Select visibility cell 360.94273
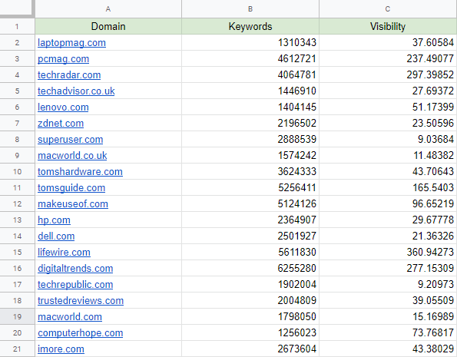Viewport: 457px width, 357px height. coord(388,252)
